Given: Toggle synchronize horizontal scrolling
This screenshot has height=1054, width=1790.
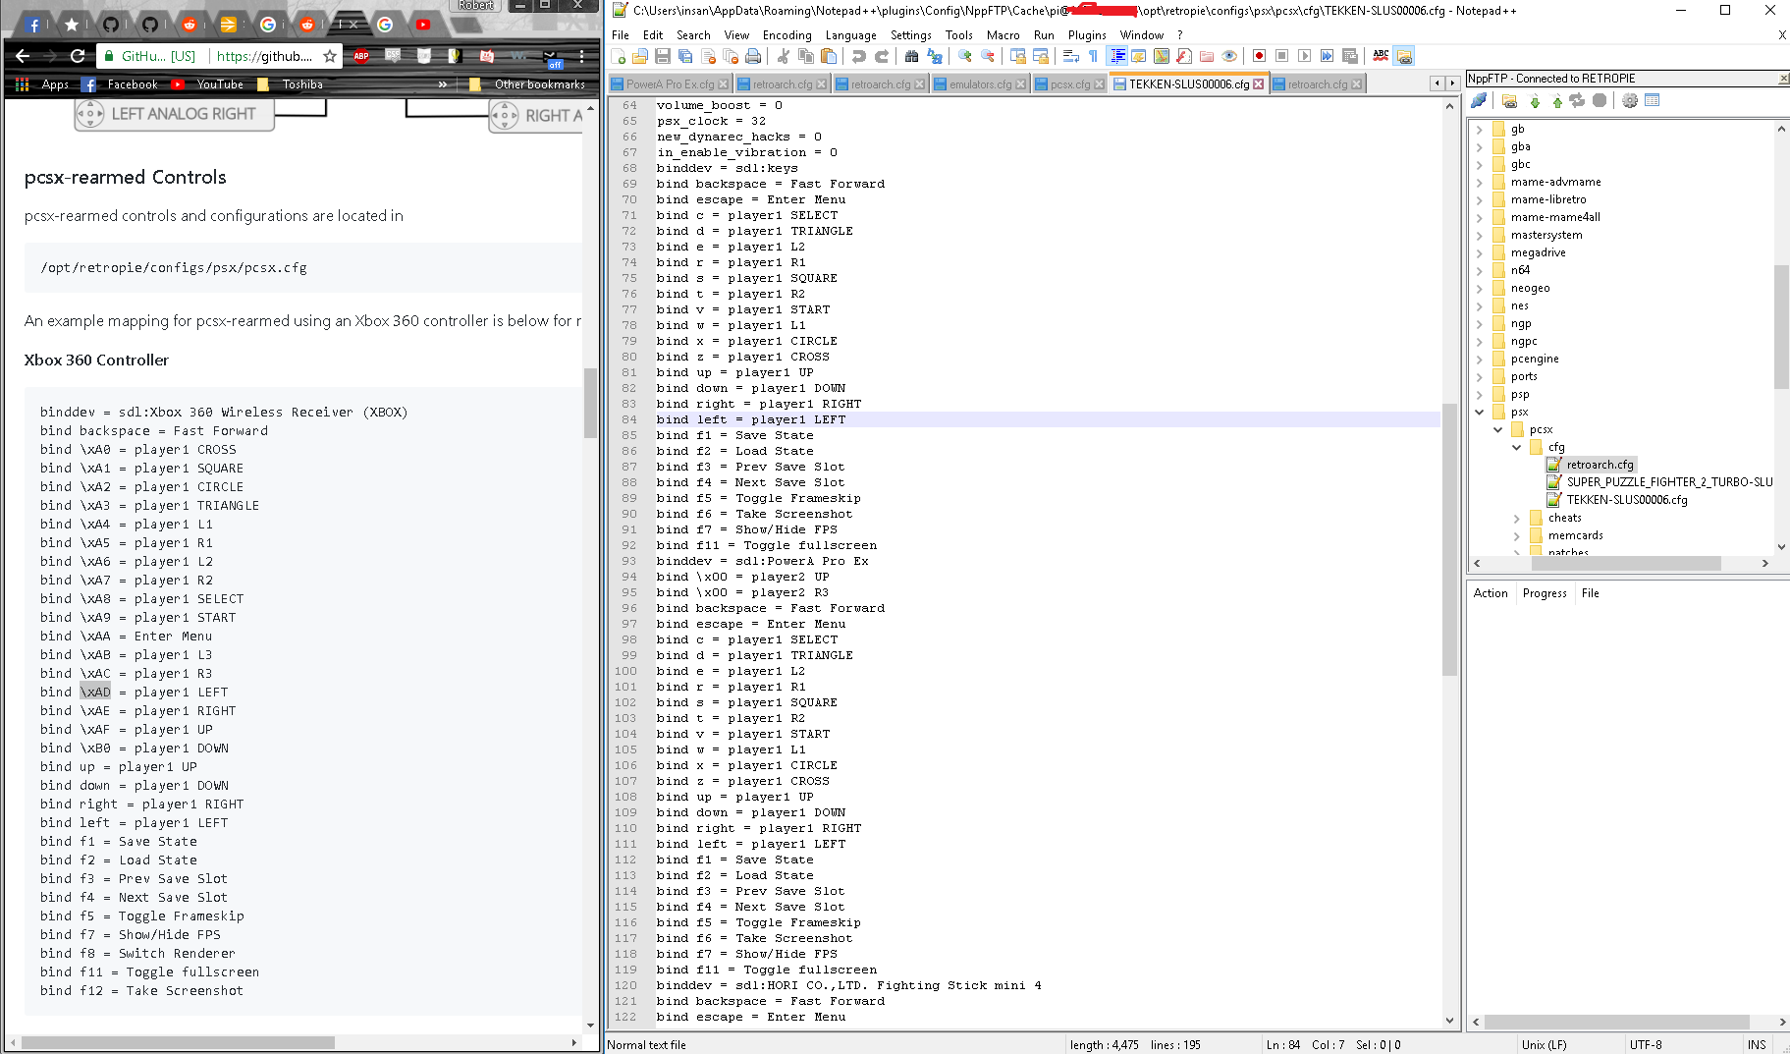Looking at the screenshot, I should (1041, 56).
